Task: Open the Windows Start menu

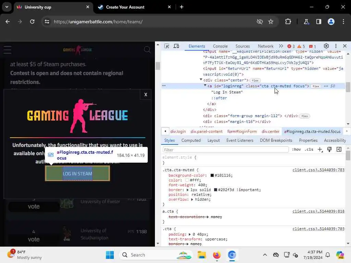Action: 110,255
